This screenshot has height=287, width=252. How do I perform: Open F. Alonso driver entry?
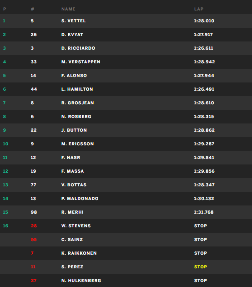coord(74,76)
